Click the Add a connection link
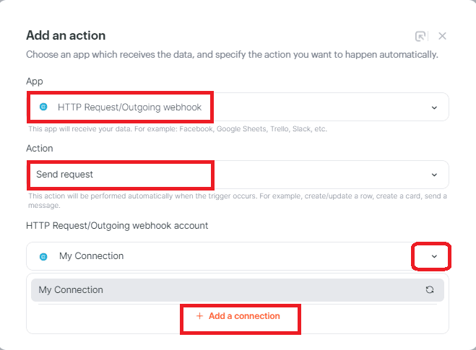 click(243, 316)
